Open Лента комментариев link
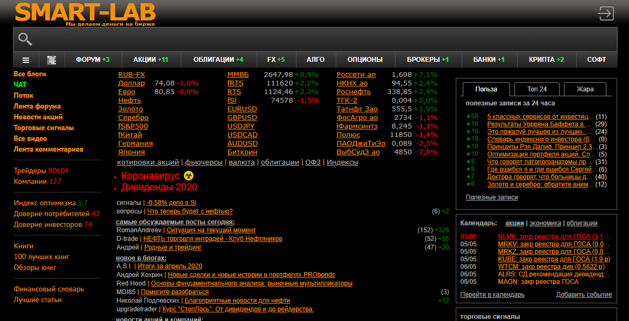The height and width of the screenshot is (321, 629). click(x=48, y=149)
